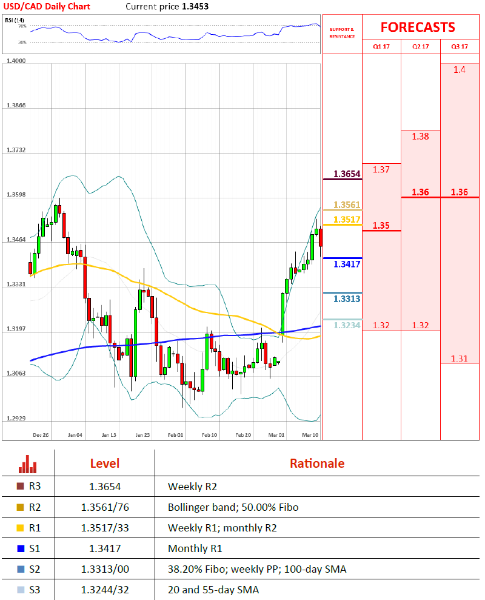The width and height of the screenshot is (485, 600).
Task: Click the 1.3464 price axis label
Action: click(16, 240)
